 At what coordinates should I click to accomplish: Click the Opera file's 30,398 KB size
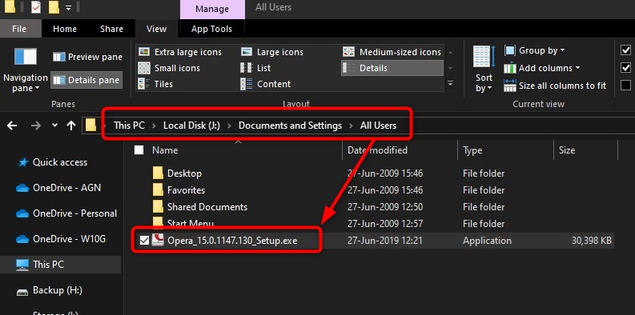point(591,241)
